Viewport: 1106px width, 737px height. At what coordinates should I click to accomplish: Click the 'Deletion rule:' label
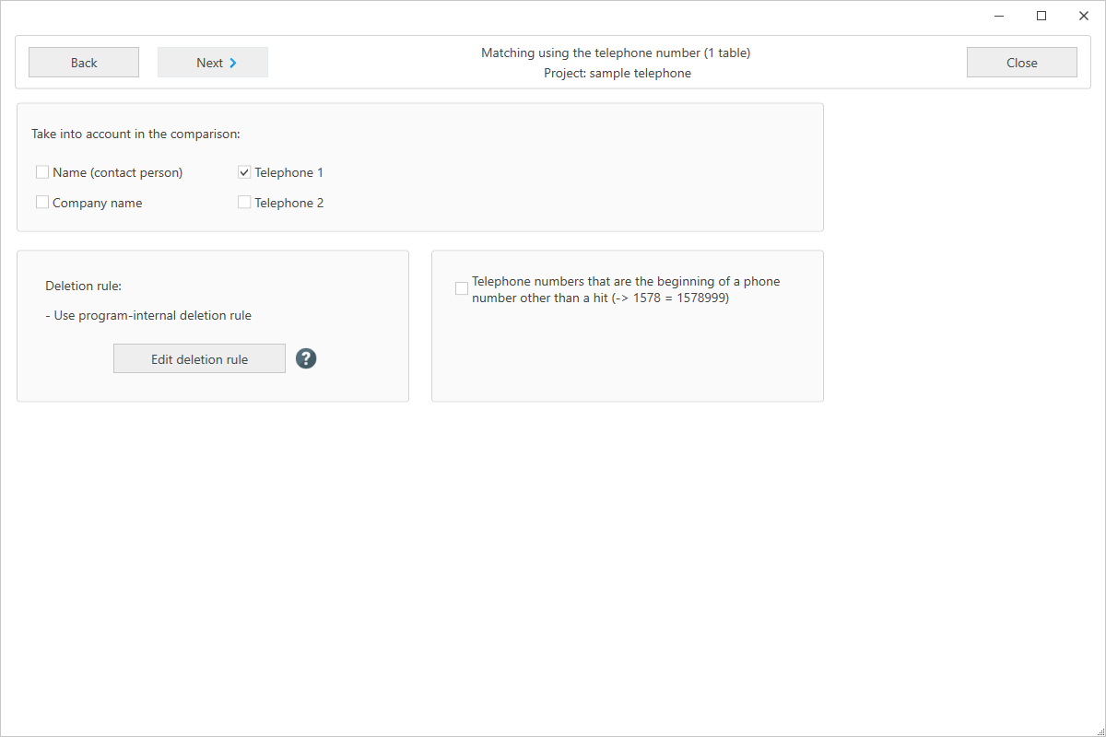(83, 287)
